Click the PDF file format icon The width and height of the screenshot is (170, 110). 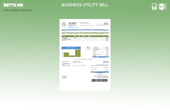(x=155, y=7)
